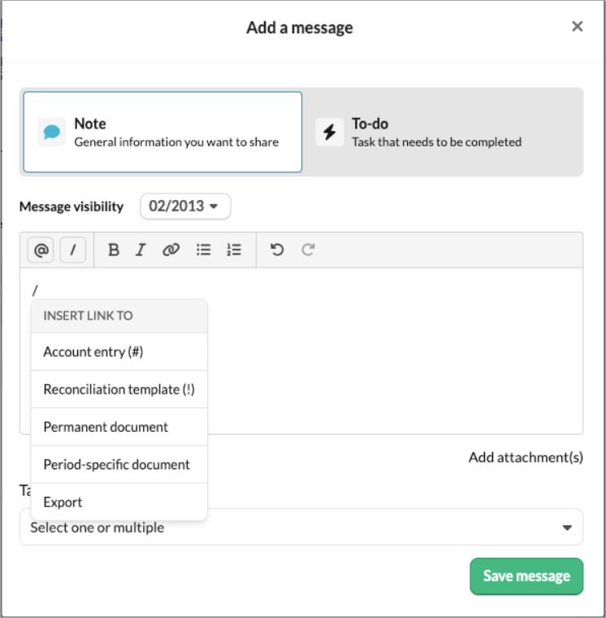The height and width of the screenshot is (618, 606).
Task: Choose Permanent document link option
Action: coord(119,427)
